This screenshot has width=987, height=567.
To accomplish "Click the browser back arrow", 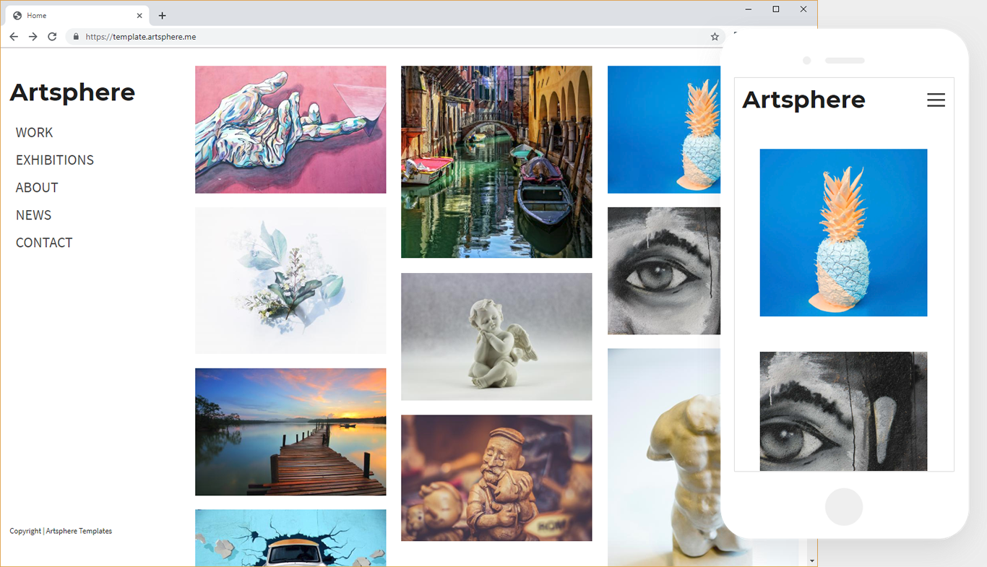I will tap(14, 37).
